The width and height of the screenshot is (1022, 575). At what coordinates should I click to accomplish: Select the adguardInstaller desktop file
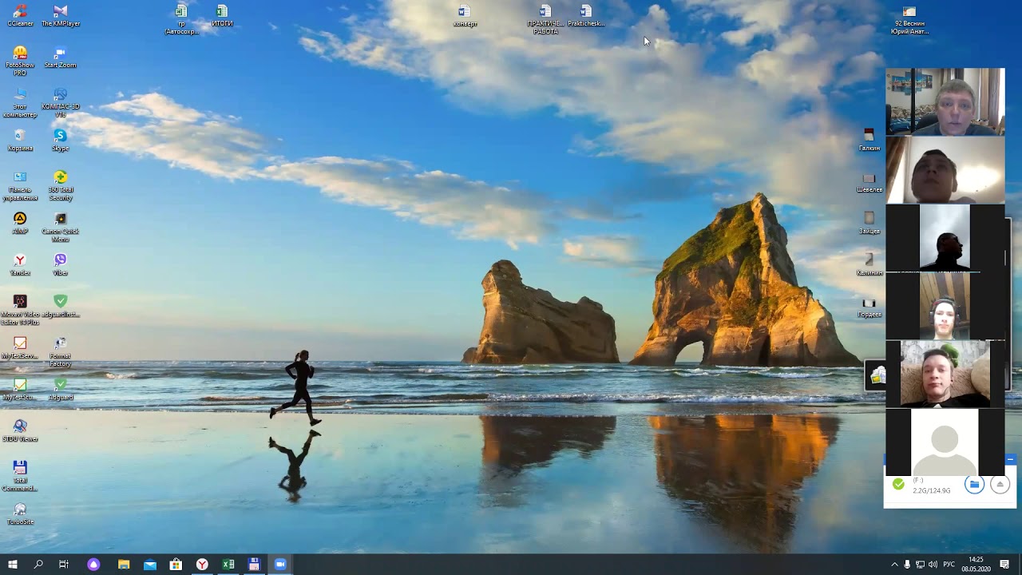tap(61, 306)
